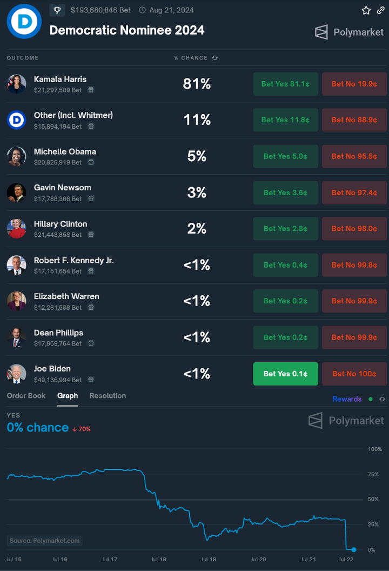Expand the Hillary Clinton outcome row

pos(197,229)
